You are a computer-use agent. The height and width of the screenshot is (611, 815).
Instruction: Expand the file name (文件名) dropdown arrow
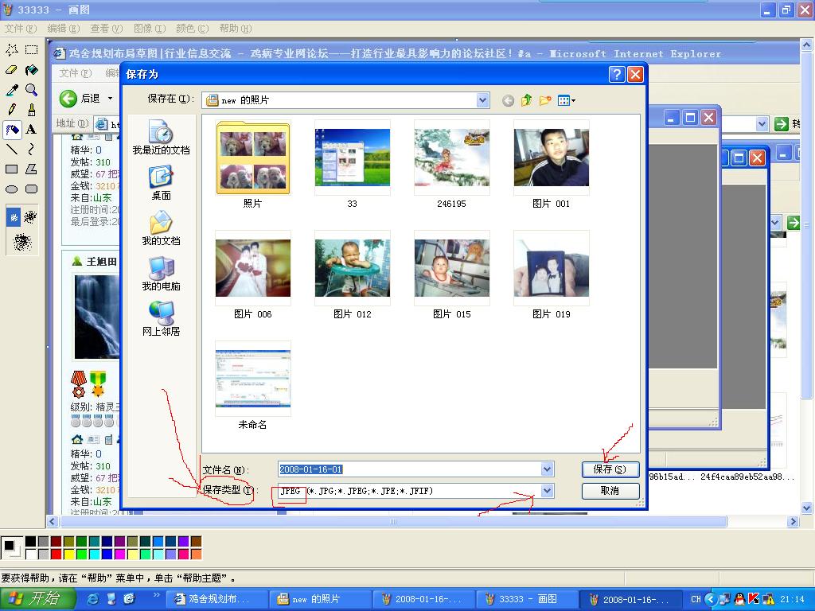(x=547, y=469)
